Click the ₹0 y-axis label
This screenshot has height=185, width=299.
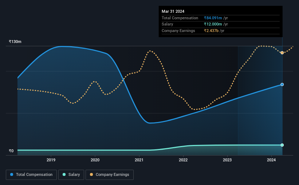tap(11, 151)
